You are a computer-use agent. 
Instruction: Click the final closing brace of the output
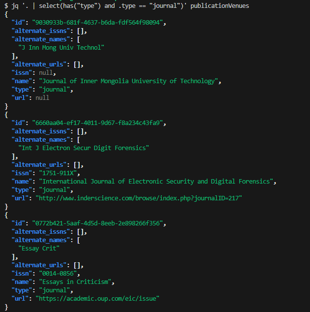coord(6,307)
